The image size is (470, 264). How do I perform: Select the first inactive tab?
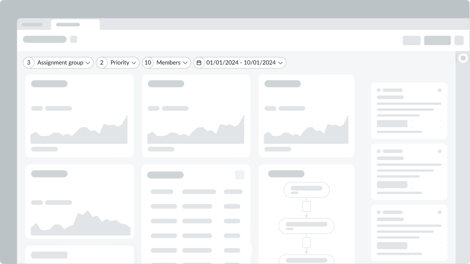(33, 25)
